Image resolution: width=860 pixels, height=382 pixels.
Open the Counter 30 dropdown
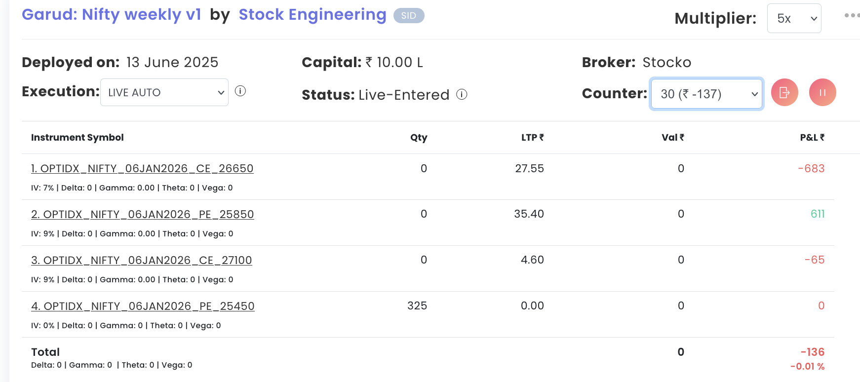pos(706,94)
